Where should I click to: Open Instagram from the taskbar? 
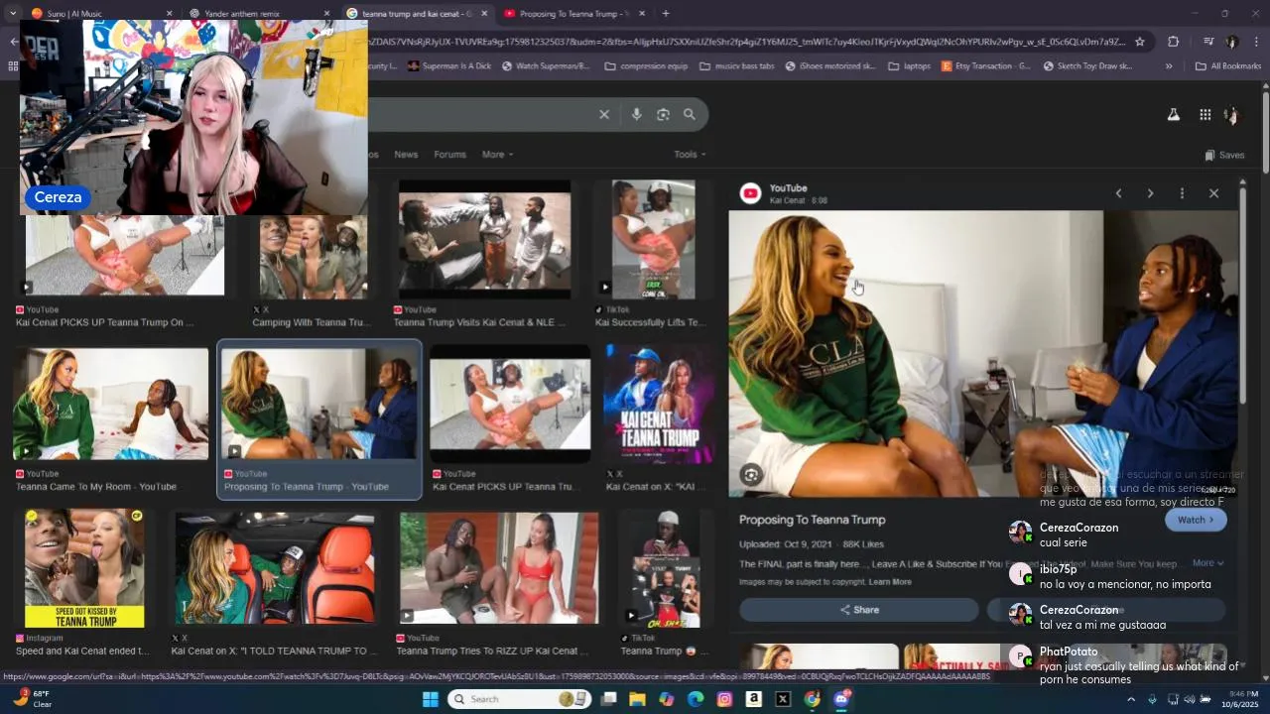coord(724,699)
